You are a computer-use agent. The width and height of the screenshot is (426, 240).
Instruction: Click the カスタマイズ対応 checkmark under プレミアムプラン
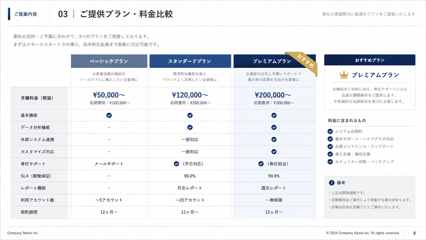point(274,152)
